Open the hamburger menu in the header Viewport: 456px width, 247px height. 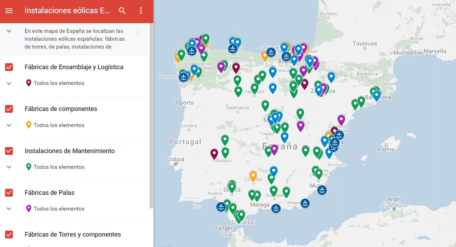tap(9, 11)
